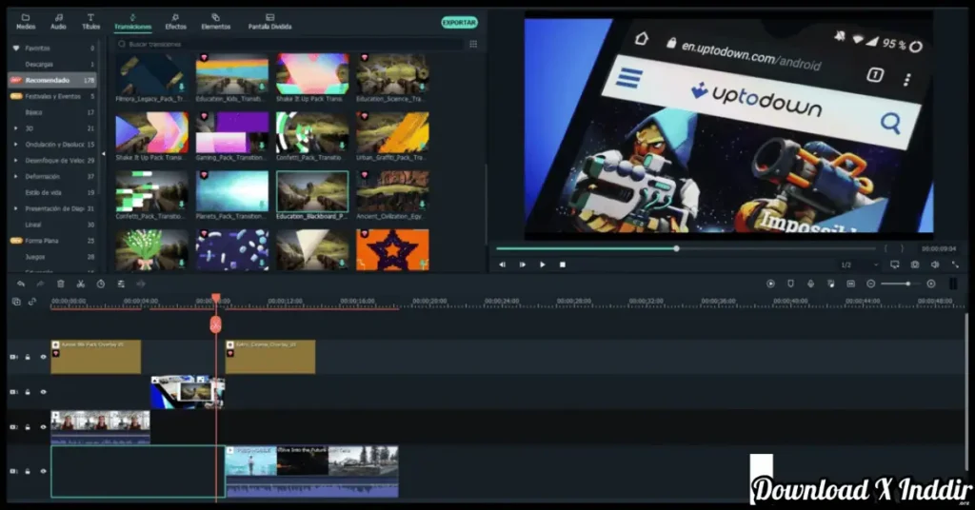
Task: Click the EXPORTAR button
Action: [460, 23]
